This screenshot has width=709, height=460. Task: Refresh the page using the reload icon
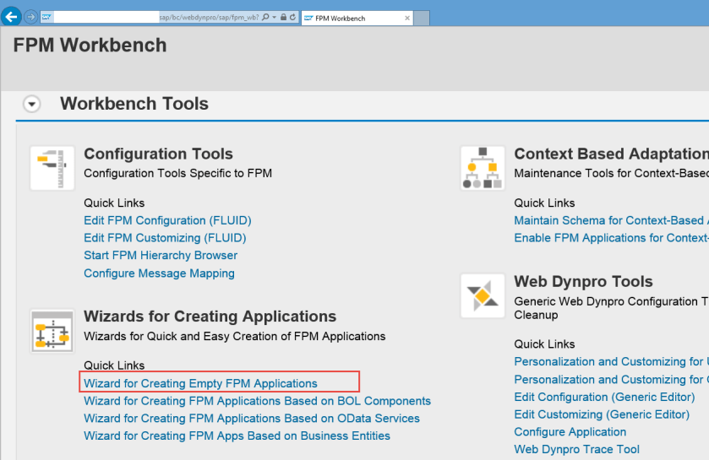292,17
